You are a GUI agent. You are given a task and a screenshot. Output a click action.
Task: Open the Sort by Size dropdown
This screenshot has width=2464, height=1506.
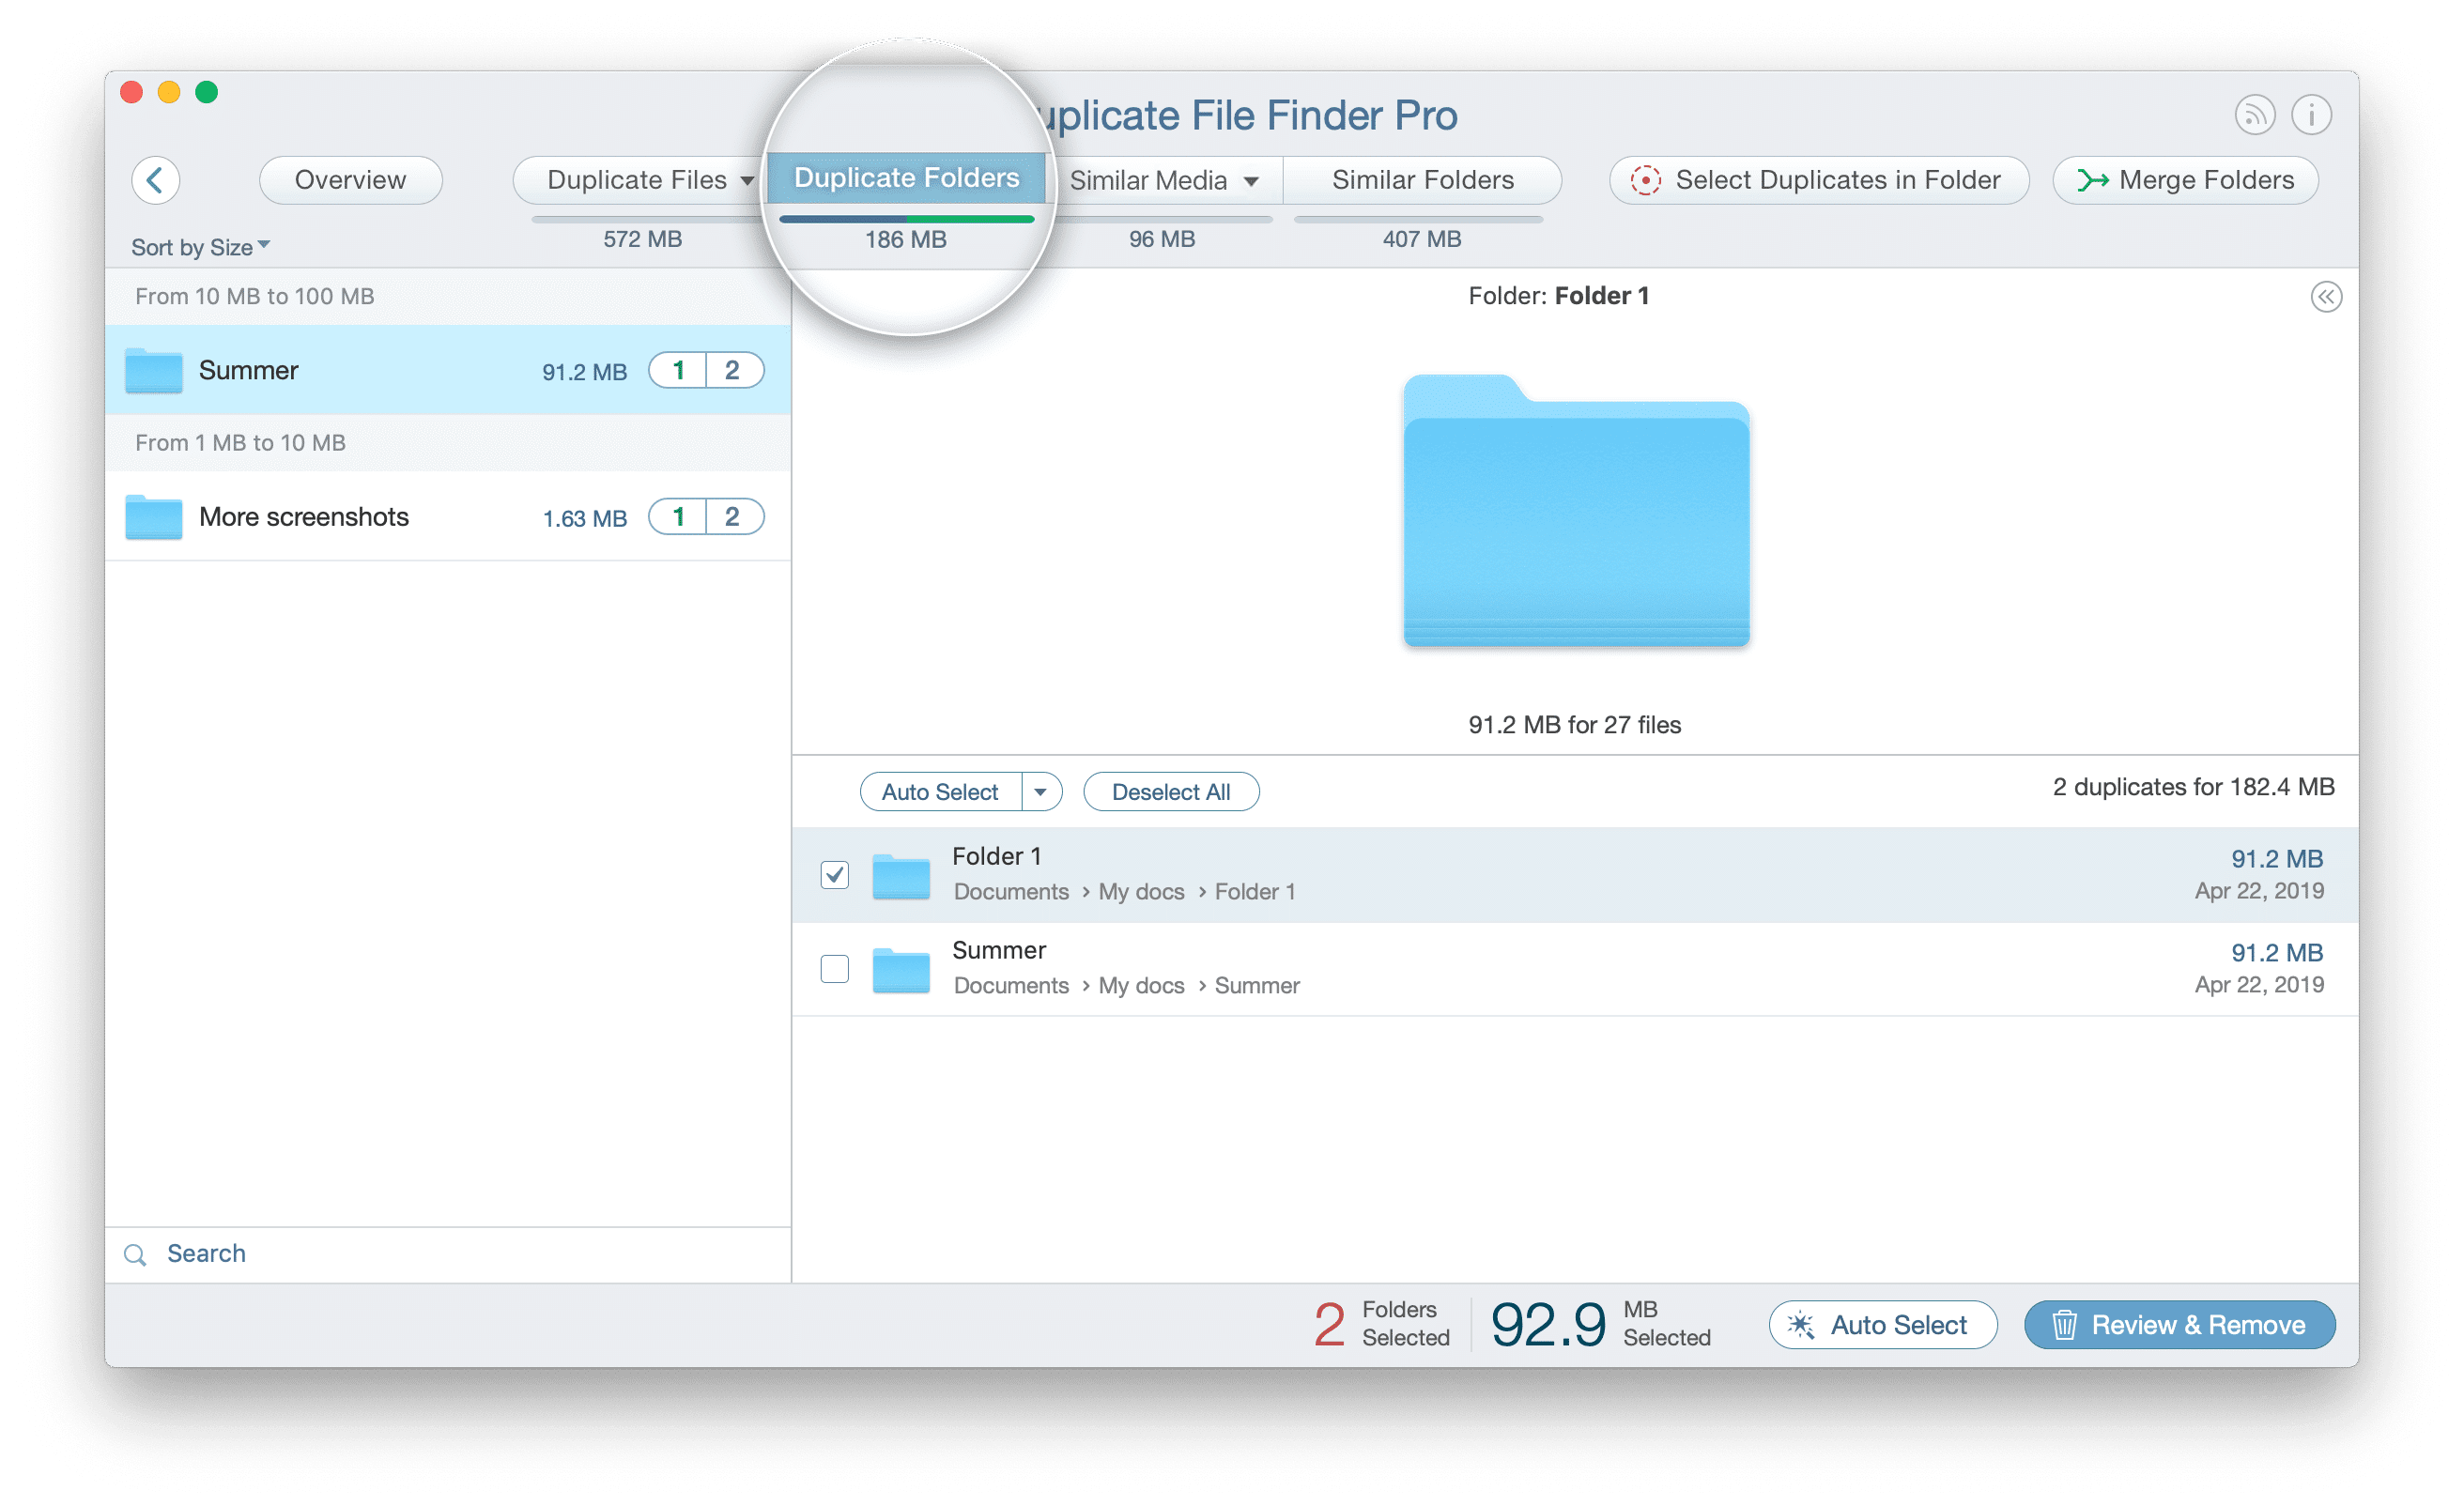tap(199, 246)
